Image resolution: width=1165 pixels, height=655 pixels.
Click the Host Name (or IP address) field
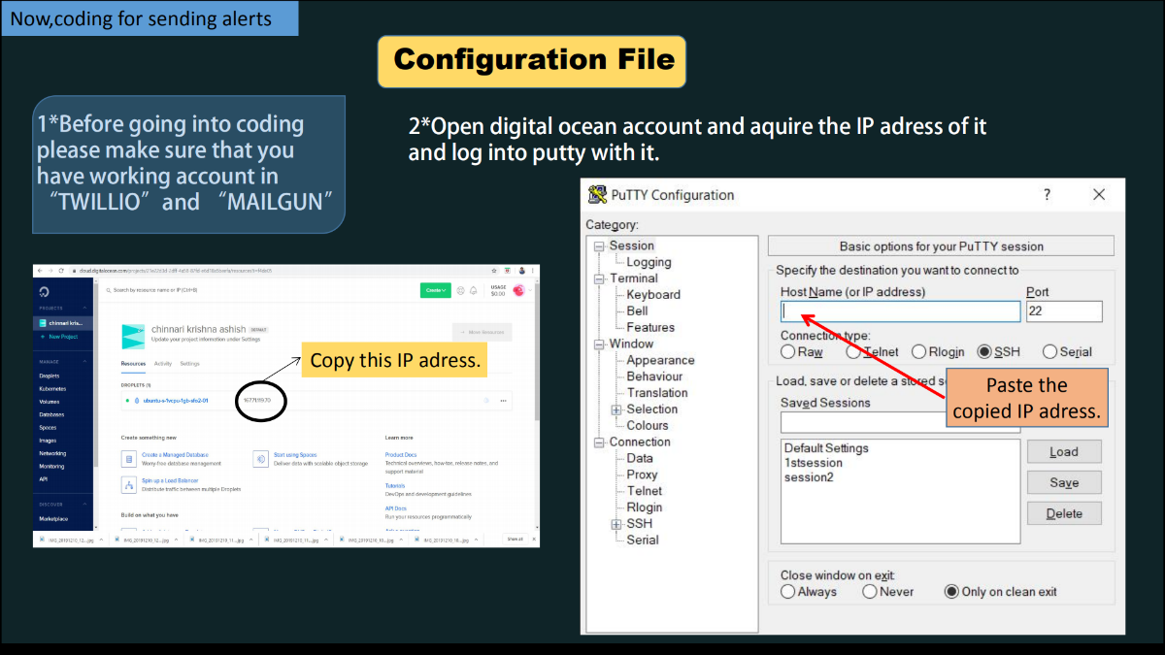[x=901, y=311]
